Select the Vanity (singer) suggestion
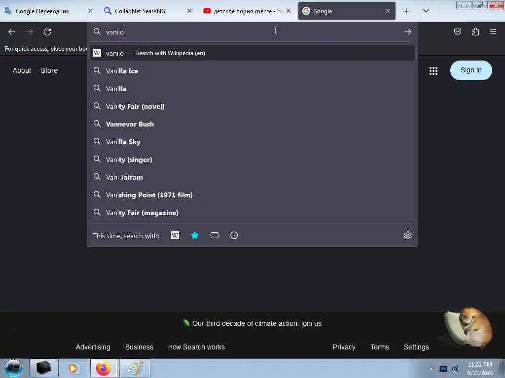Screen dimensions: 505x378 coord(252,159)
